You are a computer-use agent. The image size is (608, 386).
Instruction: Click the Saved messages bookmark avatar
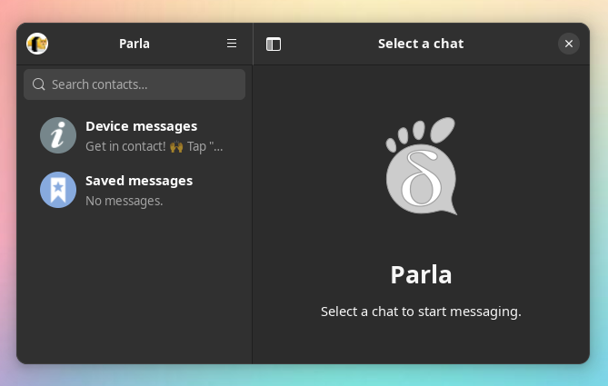pos(58,190)
